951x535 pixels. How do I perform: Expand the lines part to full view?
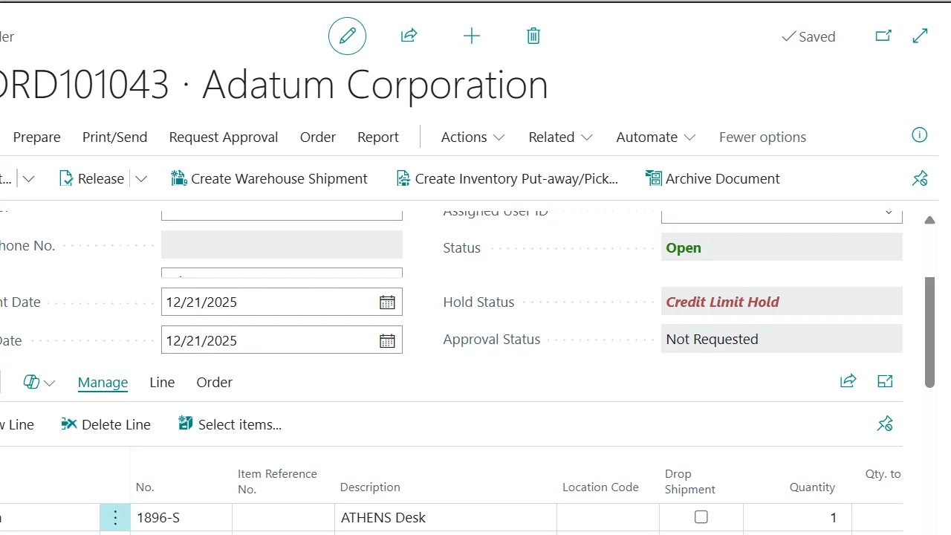point(885,381)
